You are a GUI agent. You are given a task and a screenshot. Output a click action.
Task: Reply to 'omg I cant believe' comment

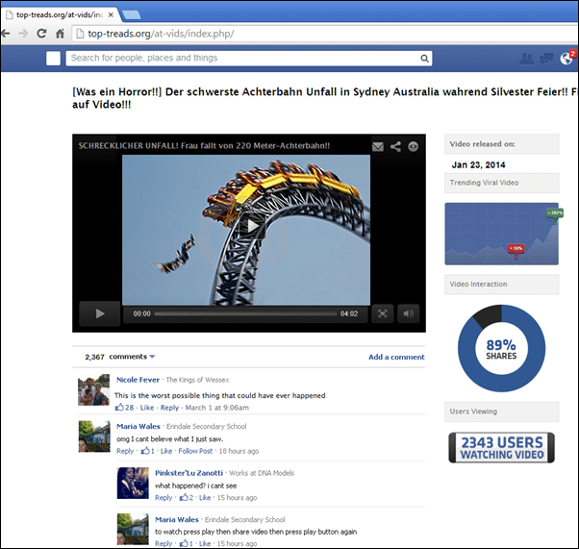(x=125, y=451)
